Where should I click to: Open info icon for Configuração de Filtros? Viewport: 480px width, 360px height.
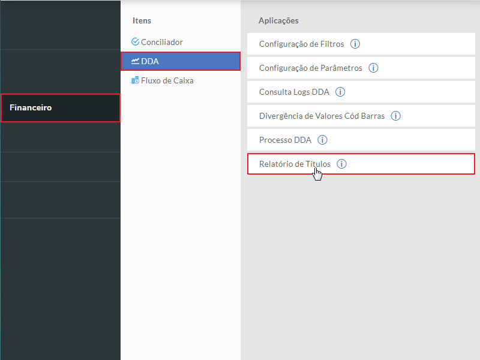(355, 44)
